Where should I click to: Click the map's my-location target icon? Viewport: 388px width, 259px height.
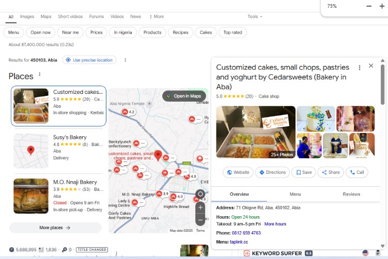[200, 194]
